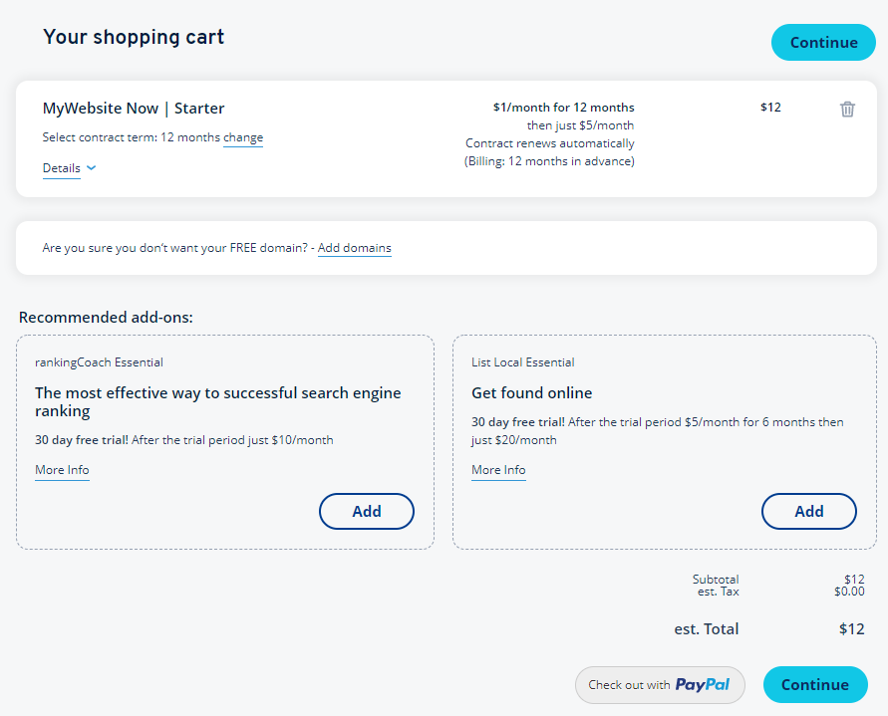
Task: Change the 12 months contract term
Action: coord(243,137)
